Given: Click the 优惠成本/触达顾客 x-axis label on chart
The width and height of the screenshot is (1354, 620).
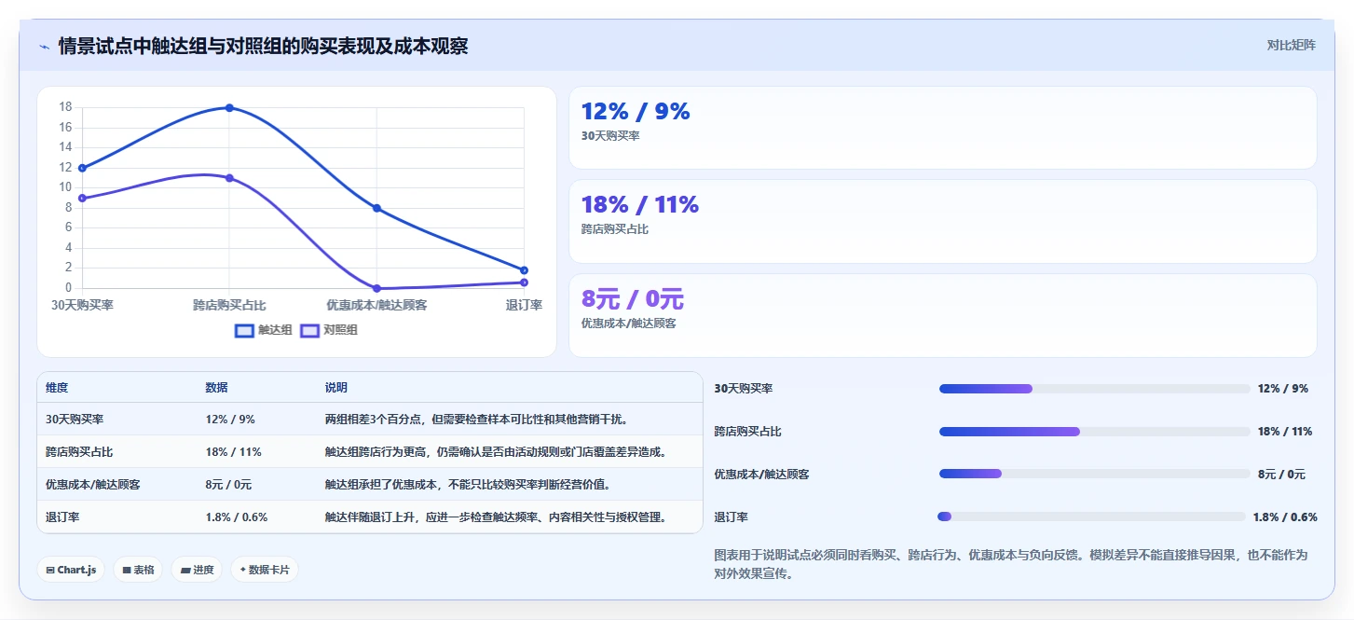Looking at the screenshot, I should click(376, 305).
